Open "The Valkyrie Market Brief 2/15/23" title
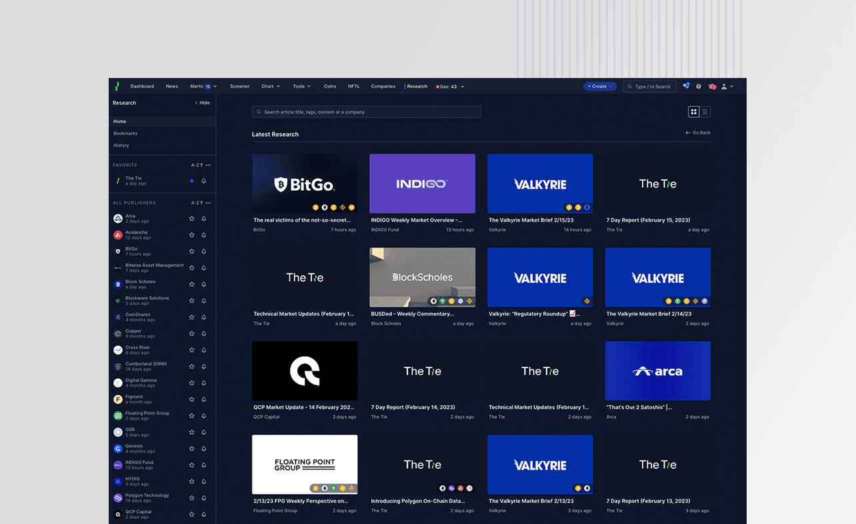 pos(531,220)
